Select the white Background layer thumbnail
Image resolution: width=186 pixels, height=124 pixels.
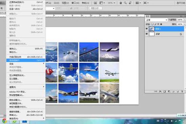(152, 34)
